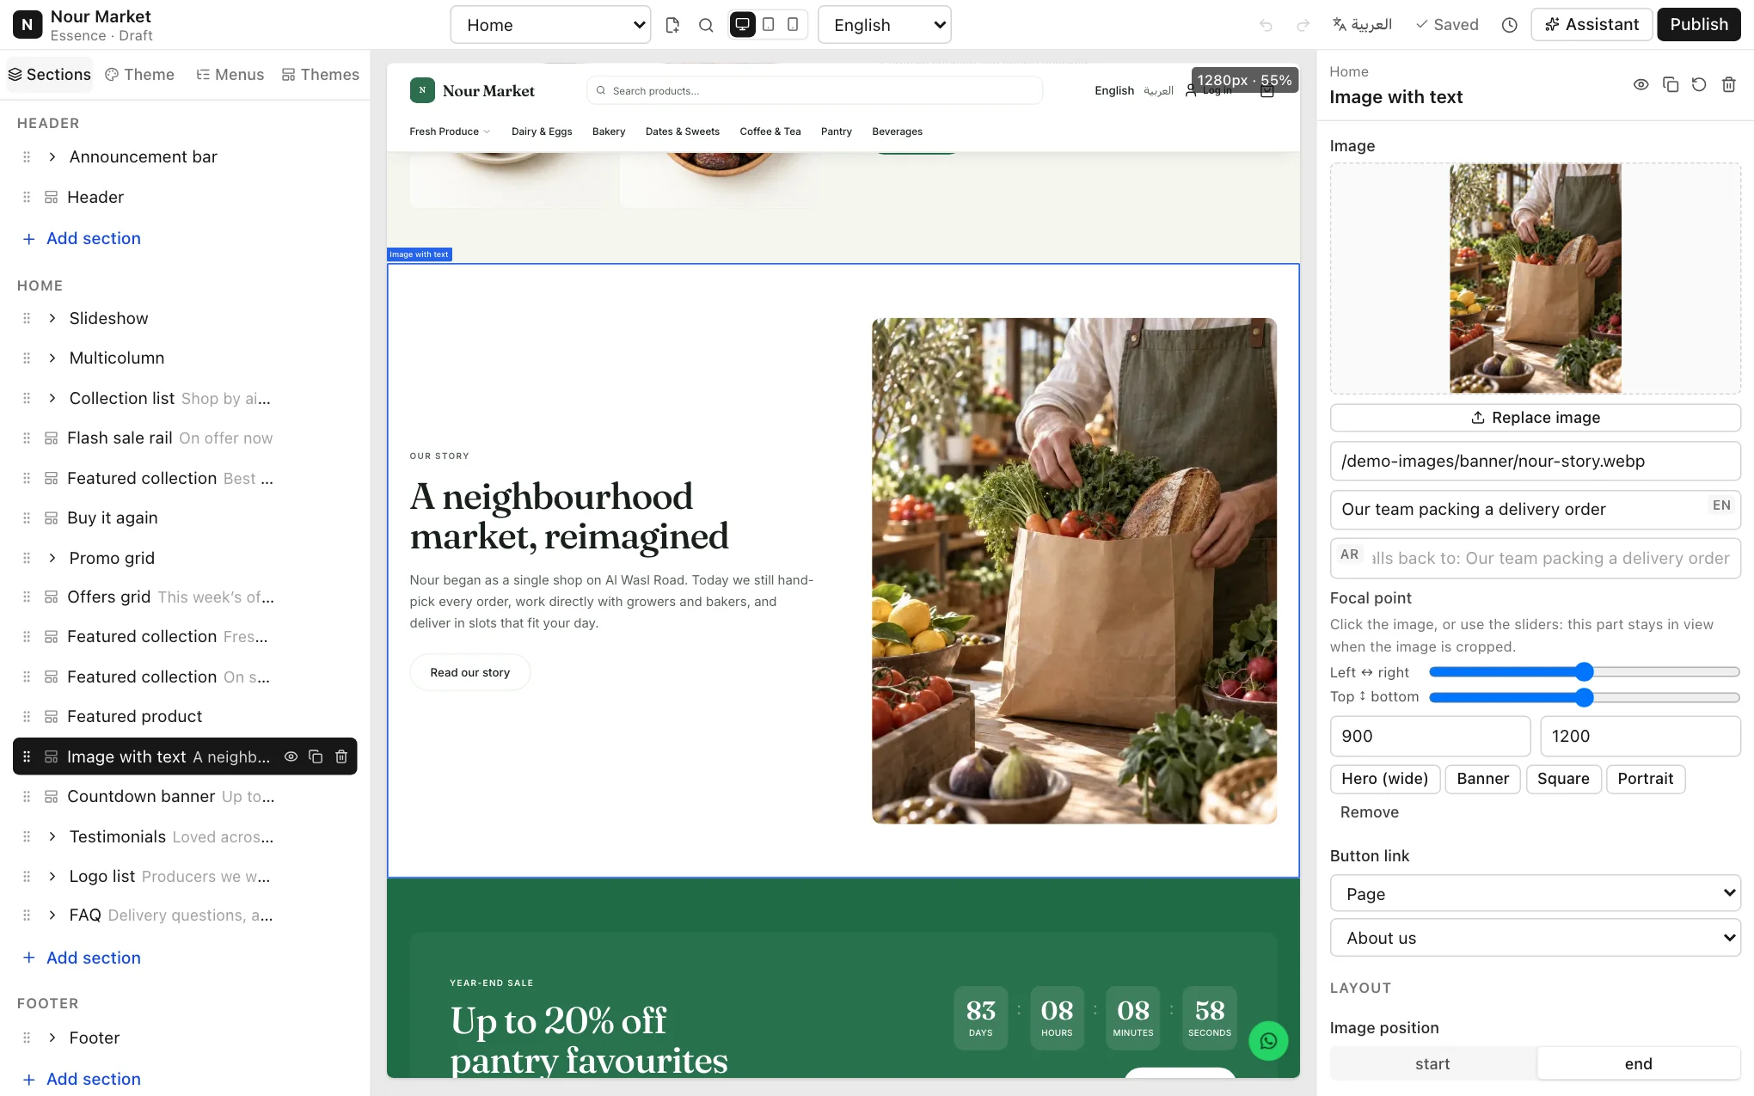Switch to desktop preview device icon
The image size is (1754, 1096).
pos(743,24)
